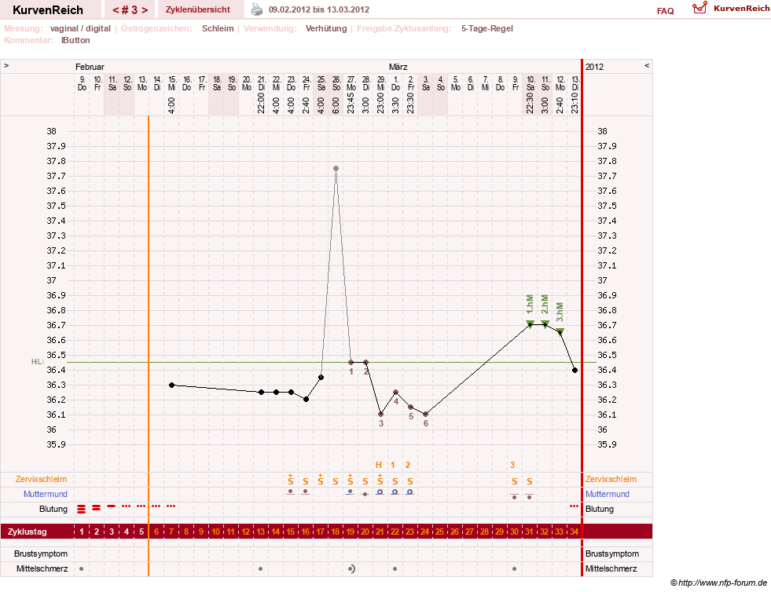
Task: Click the '13. Di' March date header
Action: coord(575,83)
